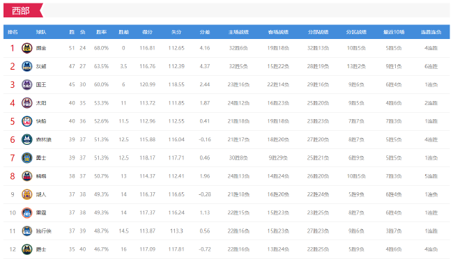Click the 13胜2负 division record cell
Image resolution: width=453 pixels, height=259 pixels.
(356, 66)
